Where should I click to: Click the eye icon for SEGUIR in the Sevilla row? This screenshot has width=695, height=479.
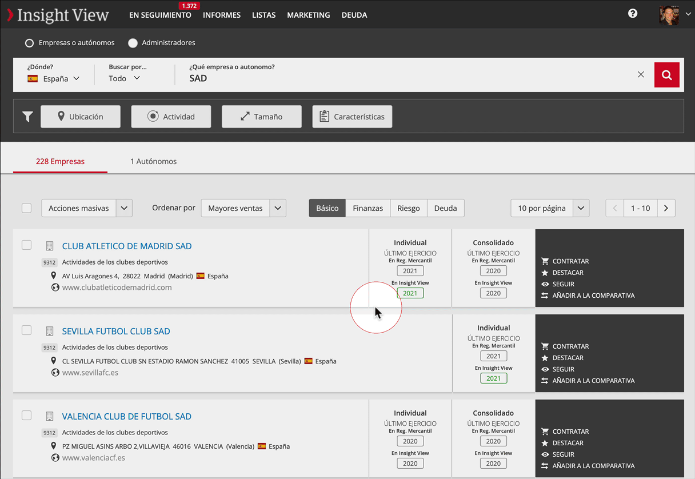(545, 369)
